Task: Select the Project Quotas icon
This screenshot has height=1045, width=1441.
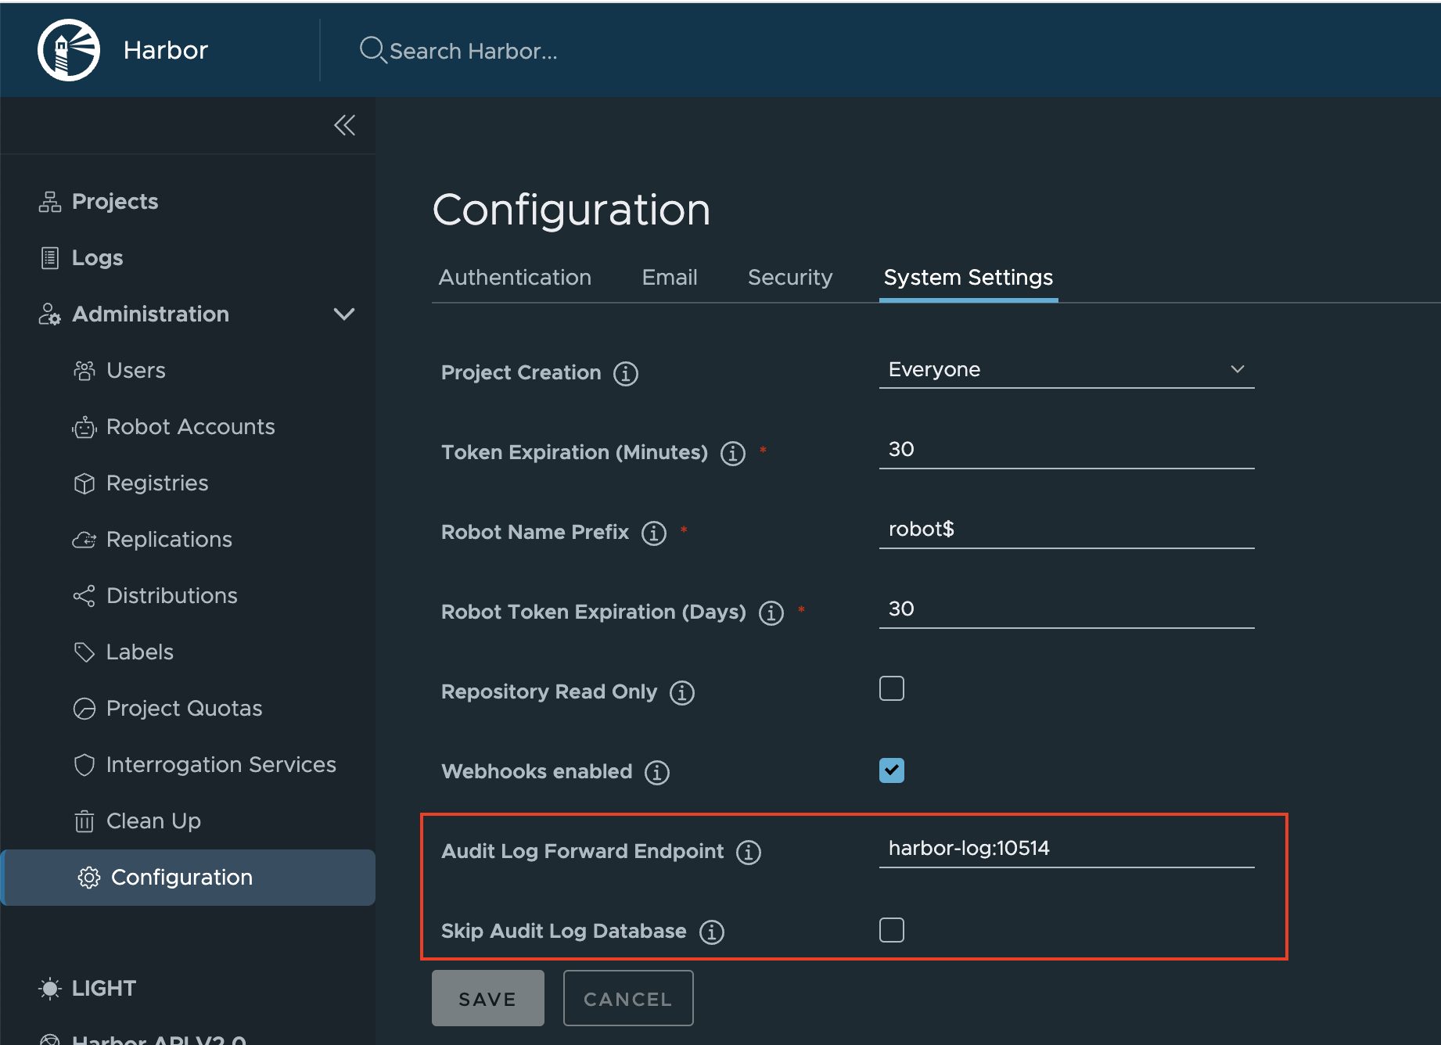Action: [84, 708]
